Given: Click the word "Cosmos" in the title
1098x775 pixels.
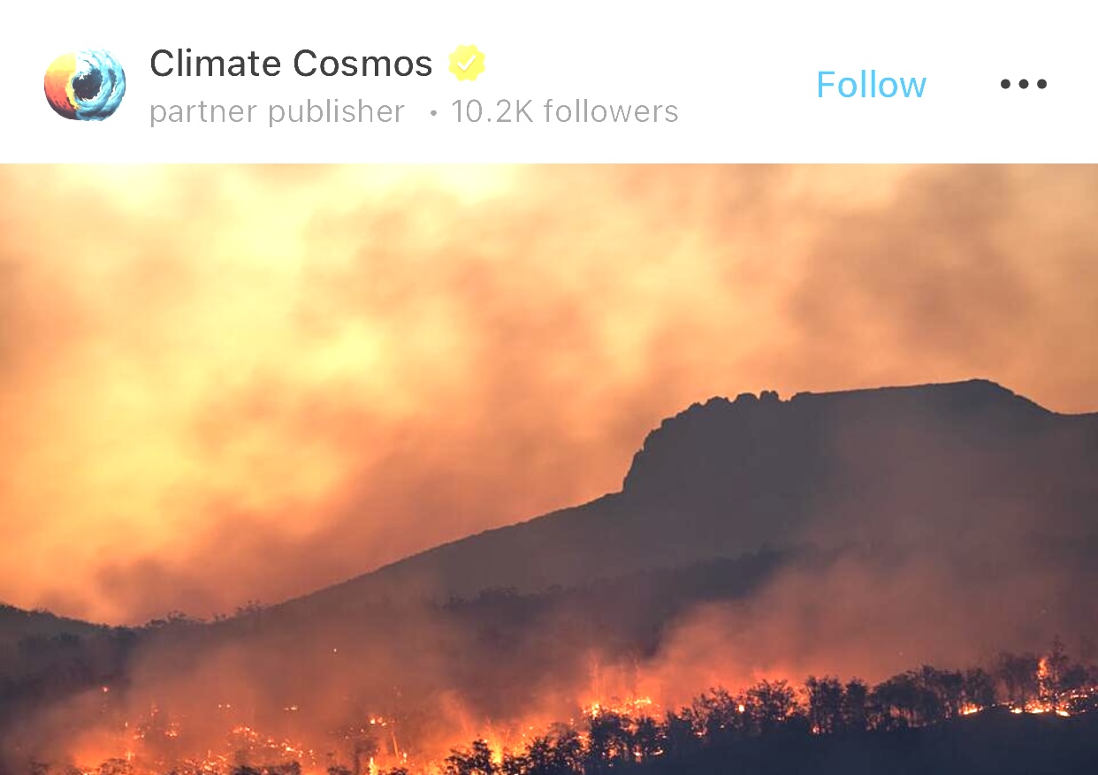Looking at the screenshot, I should pyautogui.click(x=362, y=64).
